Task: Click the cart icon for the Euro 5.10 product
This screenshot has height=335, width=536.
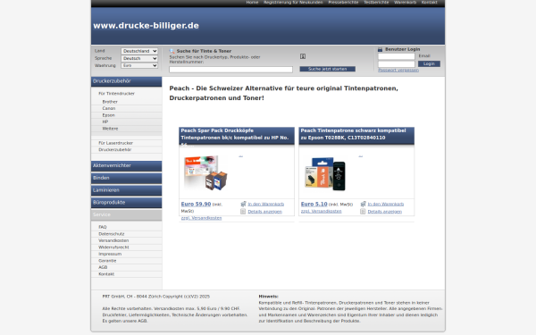Action: pos(363,204)
